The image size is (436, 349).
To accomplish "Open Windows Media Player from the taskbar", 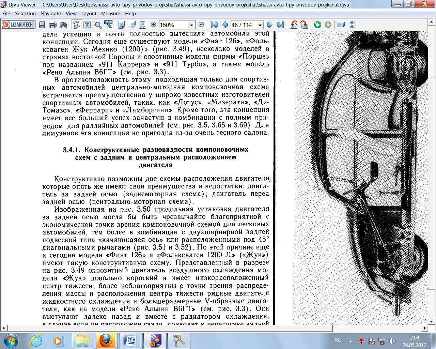I will [59, 341].
